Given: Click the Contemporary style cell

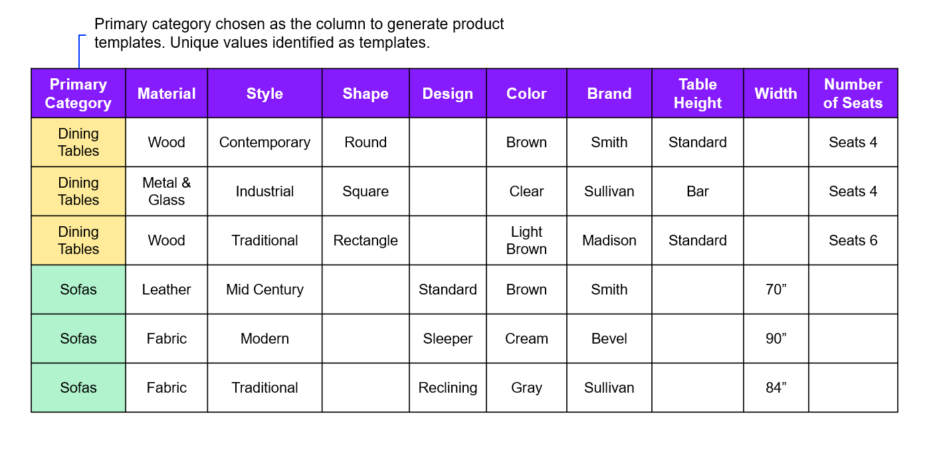Looking at the screenshot, I should click(264, 143).
